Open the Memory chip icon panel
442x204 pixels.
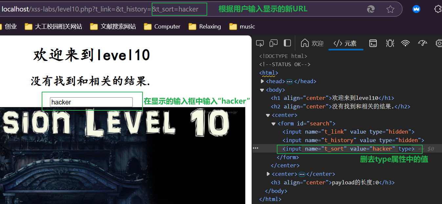point(438,43)
